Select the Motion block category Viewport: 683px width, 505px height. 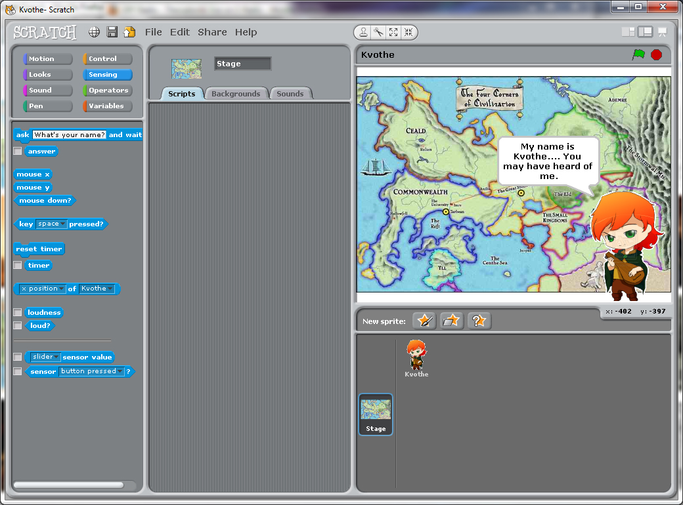pos(47,59)
